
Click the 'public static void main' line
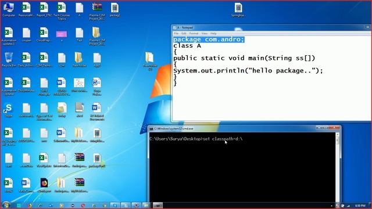(244, 58)
